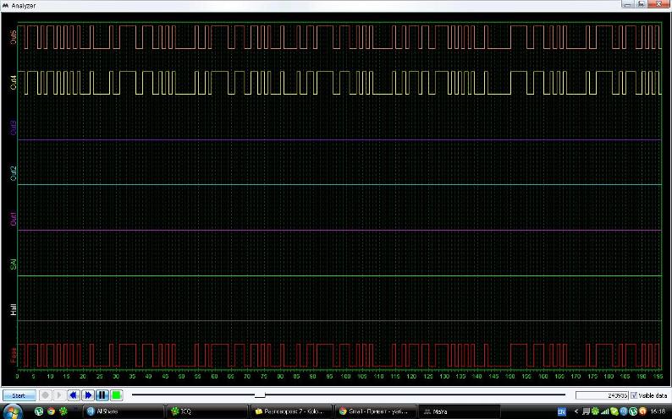Select the Hall channel label
The image size is (672, 419).
(14, 309)
